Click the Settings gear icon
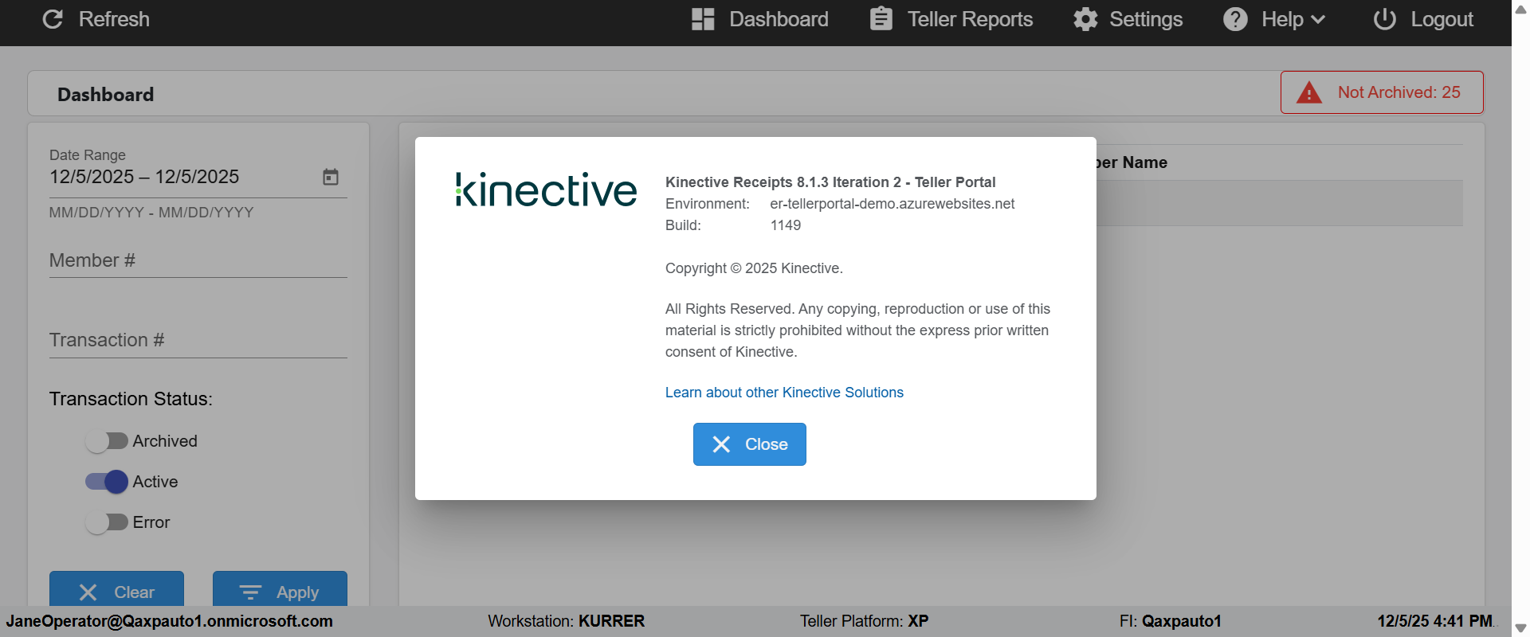1530x637 pixels. [x=1085, y=19]
